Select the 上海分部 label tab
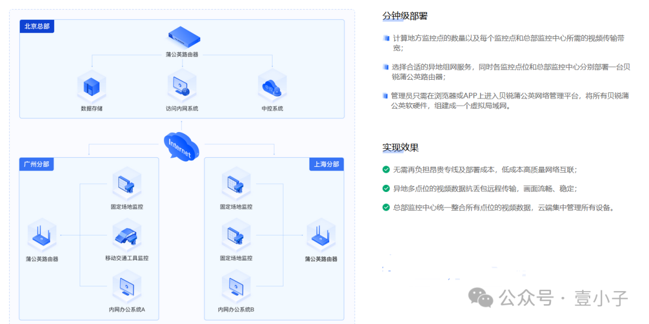649x324 pixels. (x=326, y=164)
